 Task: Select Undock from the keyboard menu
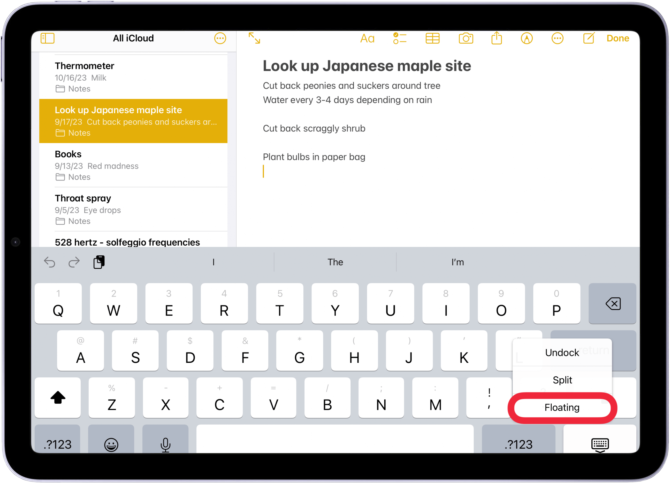[562, 353]
